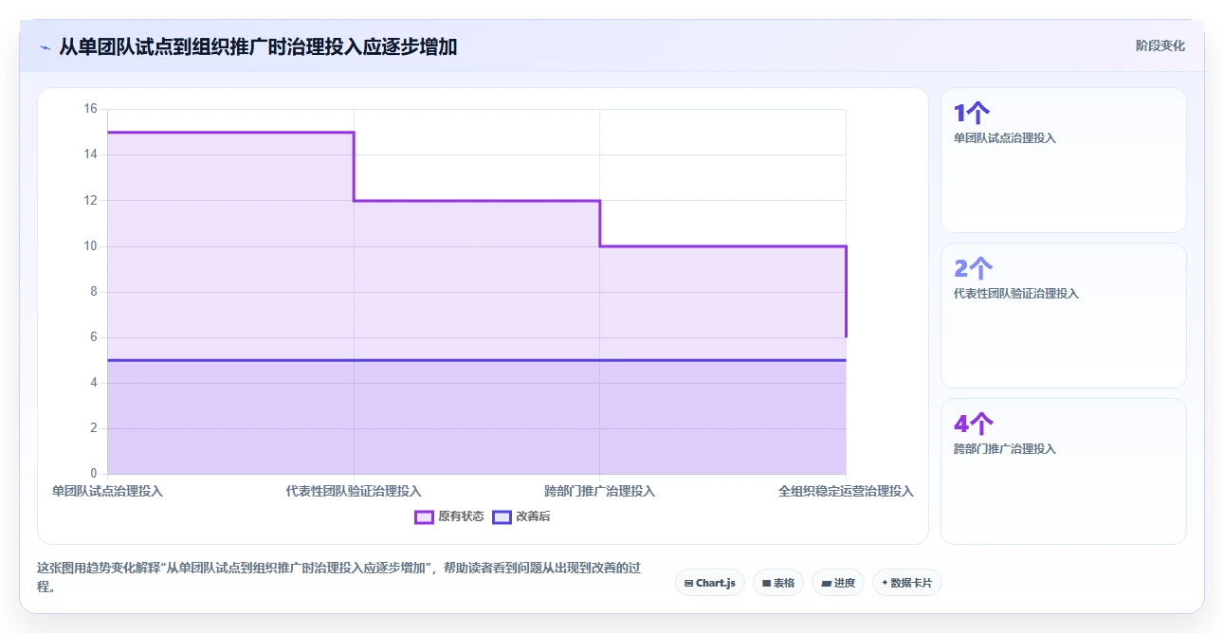1224x633 pixels.
Task: Click x-axis label 单团队试点治理投入
Action: [x=107, y=491]
